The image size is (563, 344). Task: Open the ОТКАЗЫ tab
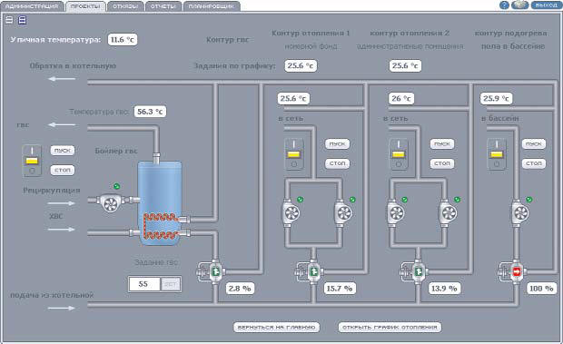tap(125, 6)
